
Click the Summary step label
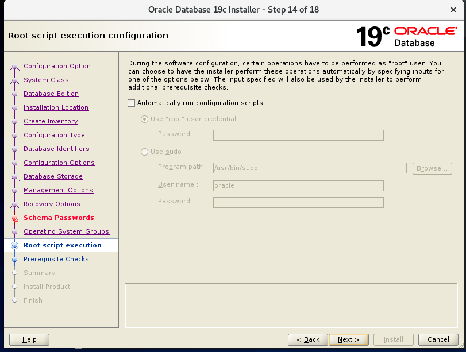39,273
